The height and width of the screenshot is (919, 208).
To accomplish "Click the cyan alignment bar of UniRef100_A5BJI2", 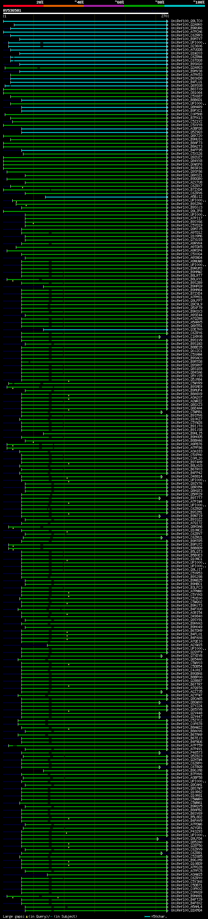I will [x=106, y=197].
